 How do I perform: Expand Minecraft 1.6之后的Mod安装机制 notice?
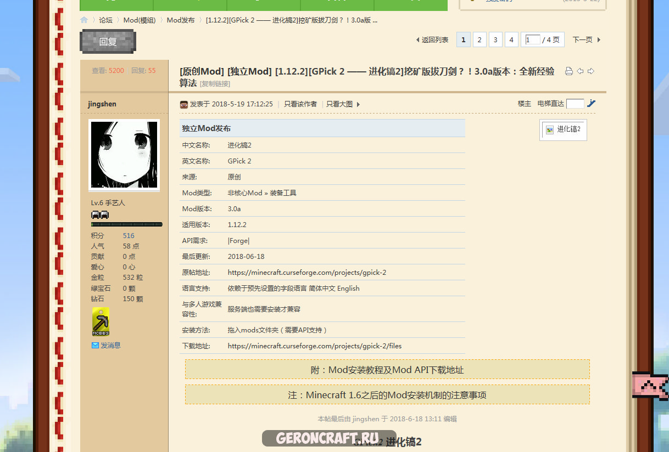387,395
